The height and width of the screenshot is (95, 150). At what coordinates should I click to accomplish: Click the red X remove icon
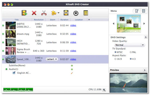click(34, 13)
